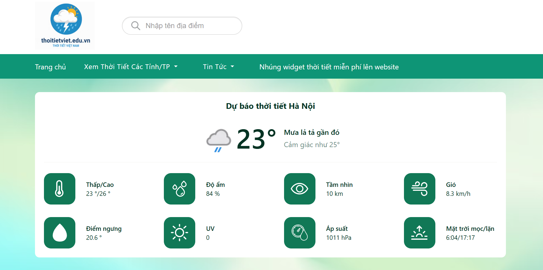Click the Áp suất label

337,229
